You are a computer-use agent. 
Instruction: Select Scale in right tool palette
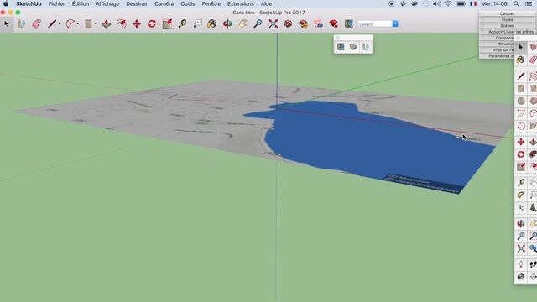pos(521,167)
